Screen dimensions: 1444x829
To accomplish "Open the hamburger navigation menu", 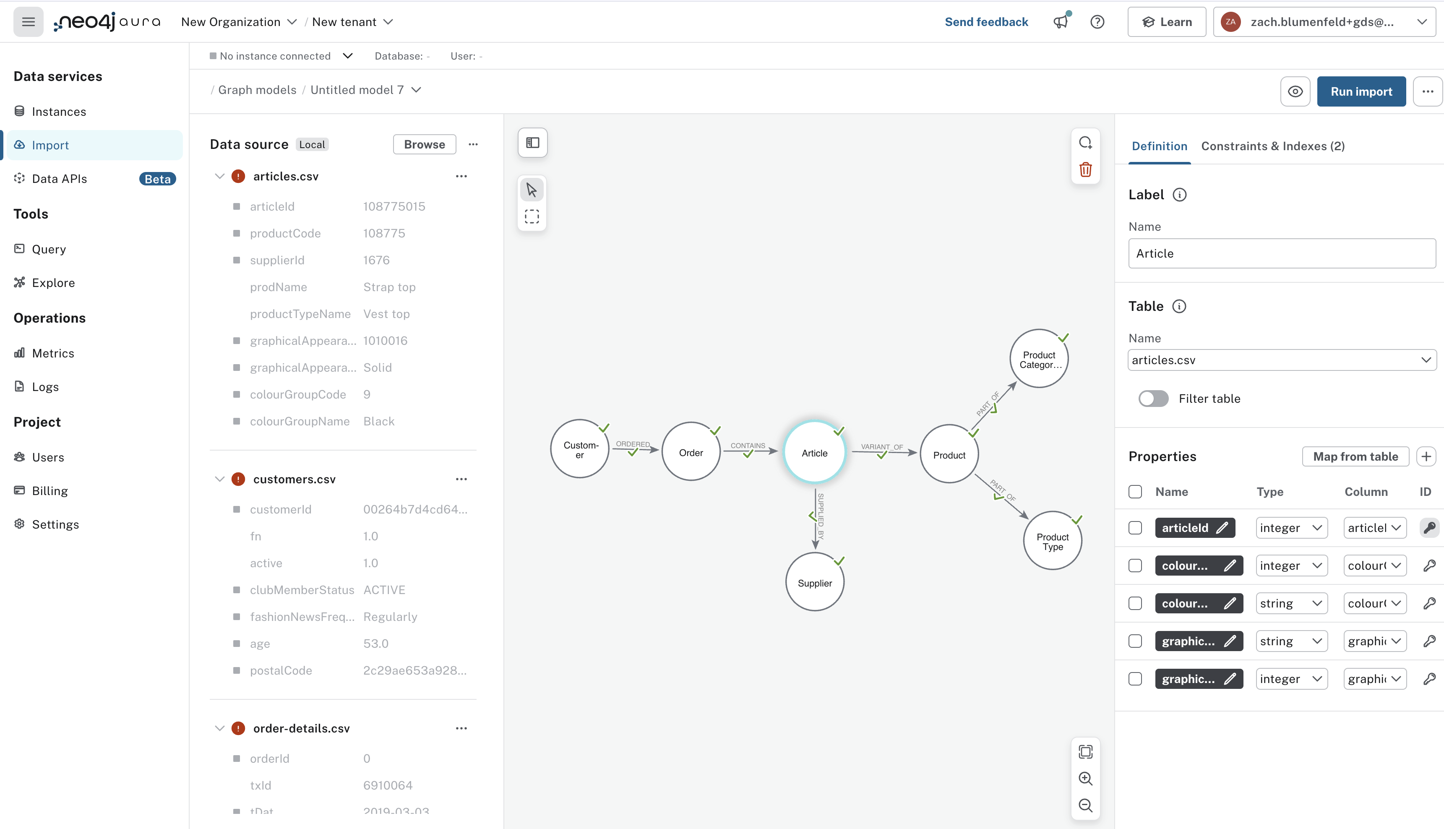I will pos(28,22).
